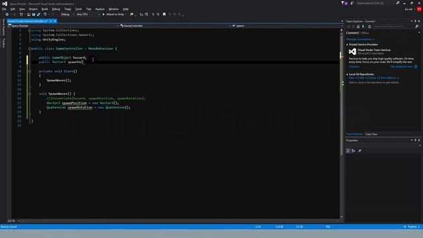Click the Get started for free link
The height and width of the screenshot is (238, 423).
click(x=401, y=66)
